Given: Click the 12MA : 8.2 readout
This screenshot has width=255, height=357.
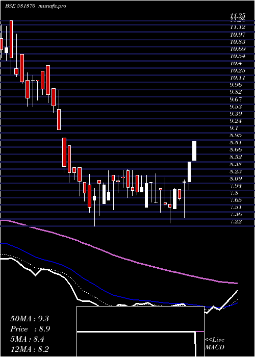Looking at the screenshot, I should [x=30, y=349].
